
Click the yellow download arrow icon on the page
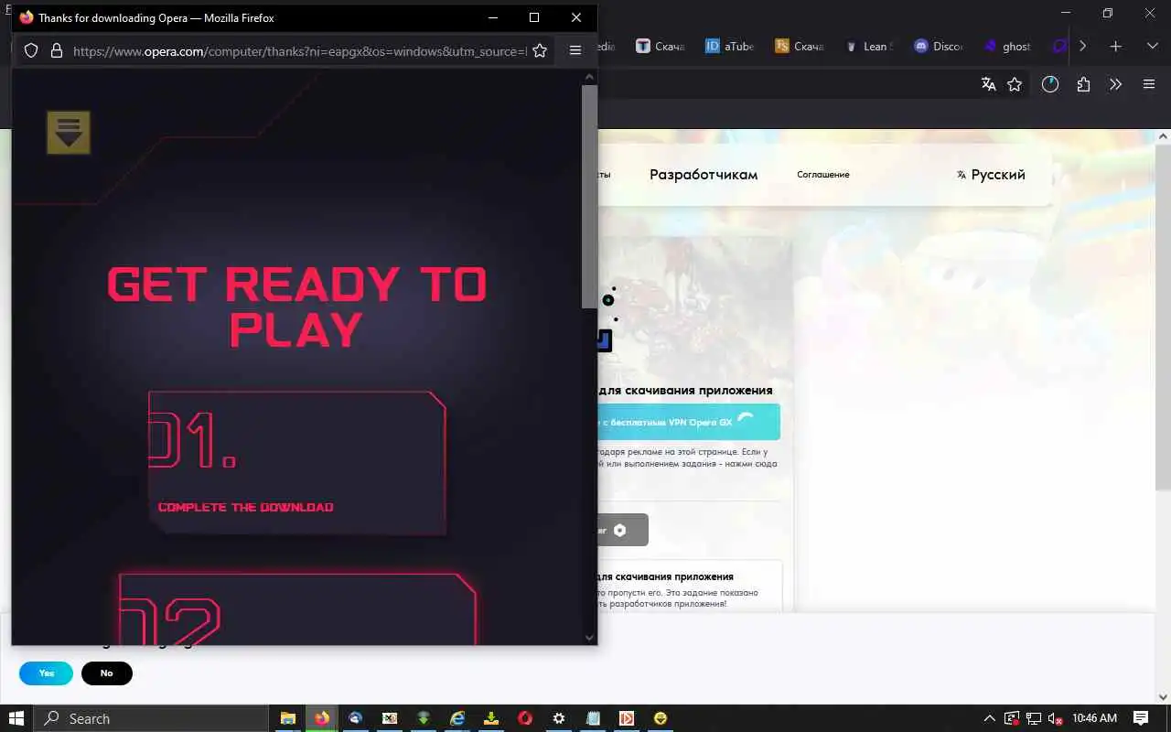69,133
